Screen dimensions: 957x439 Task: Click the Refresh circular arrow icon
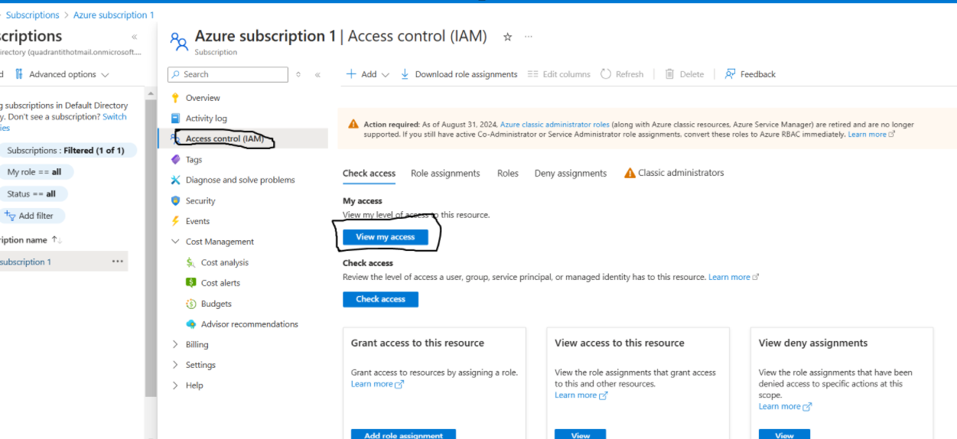click(x=606, y=74)
